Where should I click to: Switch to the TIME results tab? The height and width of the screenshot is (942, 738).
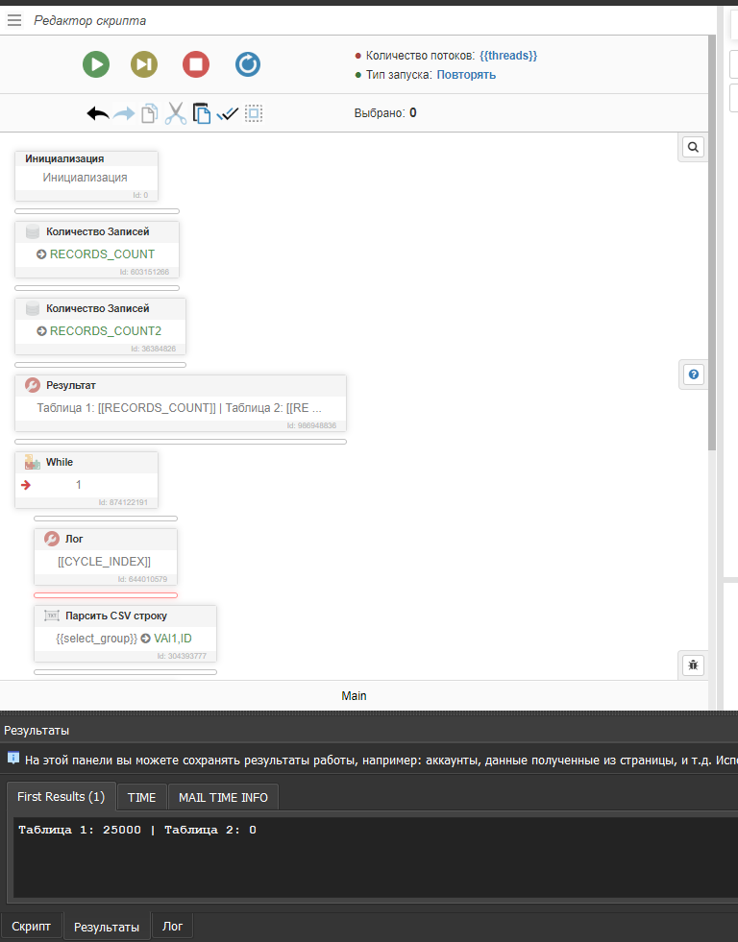tap(141, 797)
